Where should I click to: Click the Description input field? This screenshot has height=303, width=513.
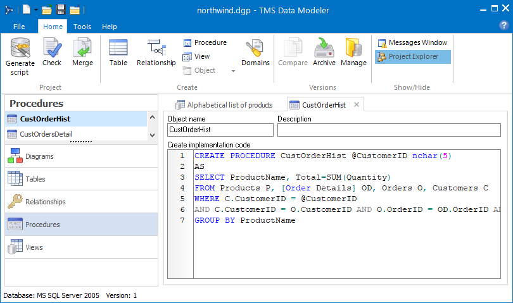coord(389,130)
